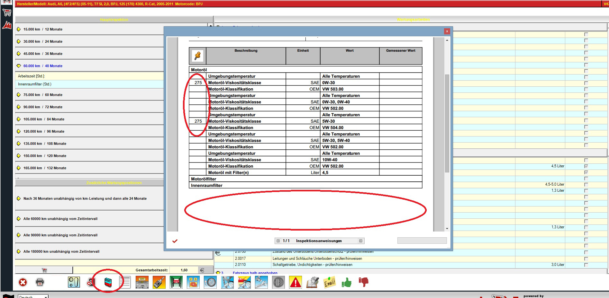Toggle the checkbox in the 4,5-5,0 Liter row
The height and width of the screenshot is (298, 609).
(586, 184)
